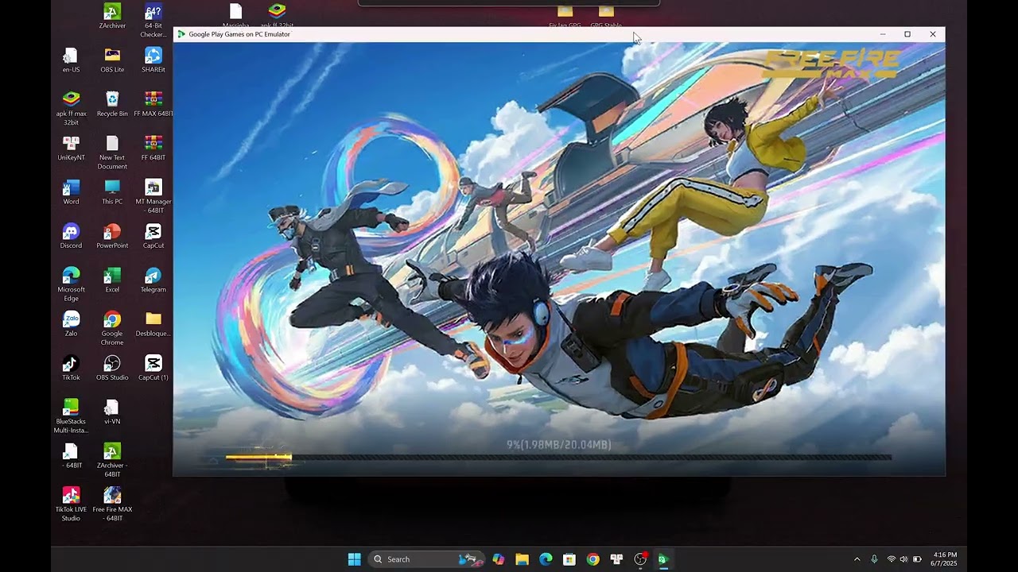Open CapCut (1) desktop shortcut
Screen dimensions: 1018x572
153,368
